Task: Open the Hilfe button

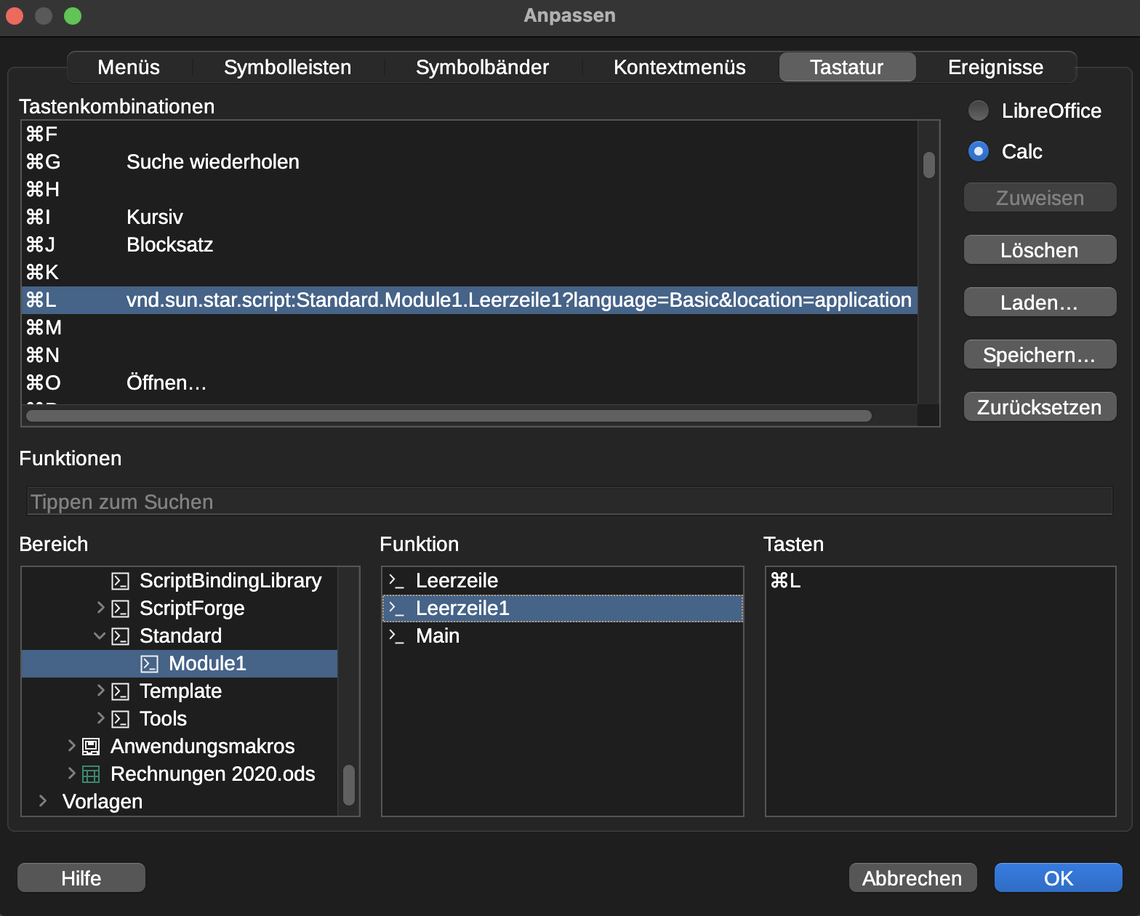Action: pos(81,878)
